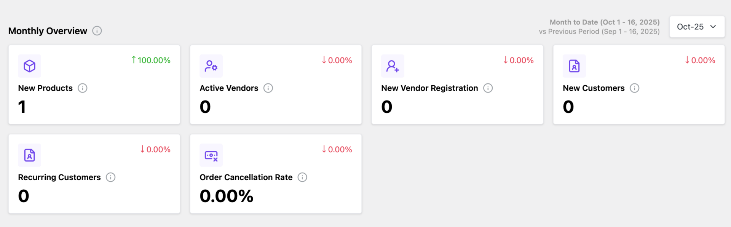
Task: Click the New Products 100.00% change indicator
Action: pyautogui.click(x=151, y=60)
